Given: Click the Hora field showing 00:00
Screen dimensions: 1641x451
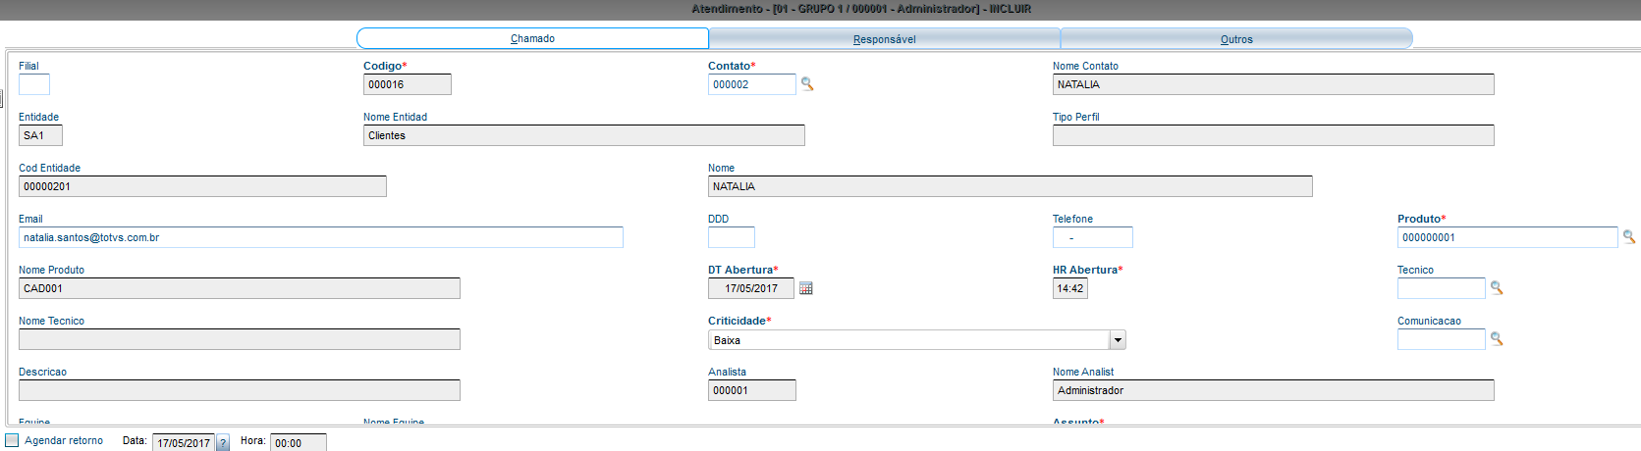Looking at the screenshot, I should coord(298,443).
